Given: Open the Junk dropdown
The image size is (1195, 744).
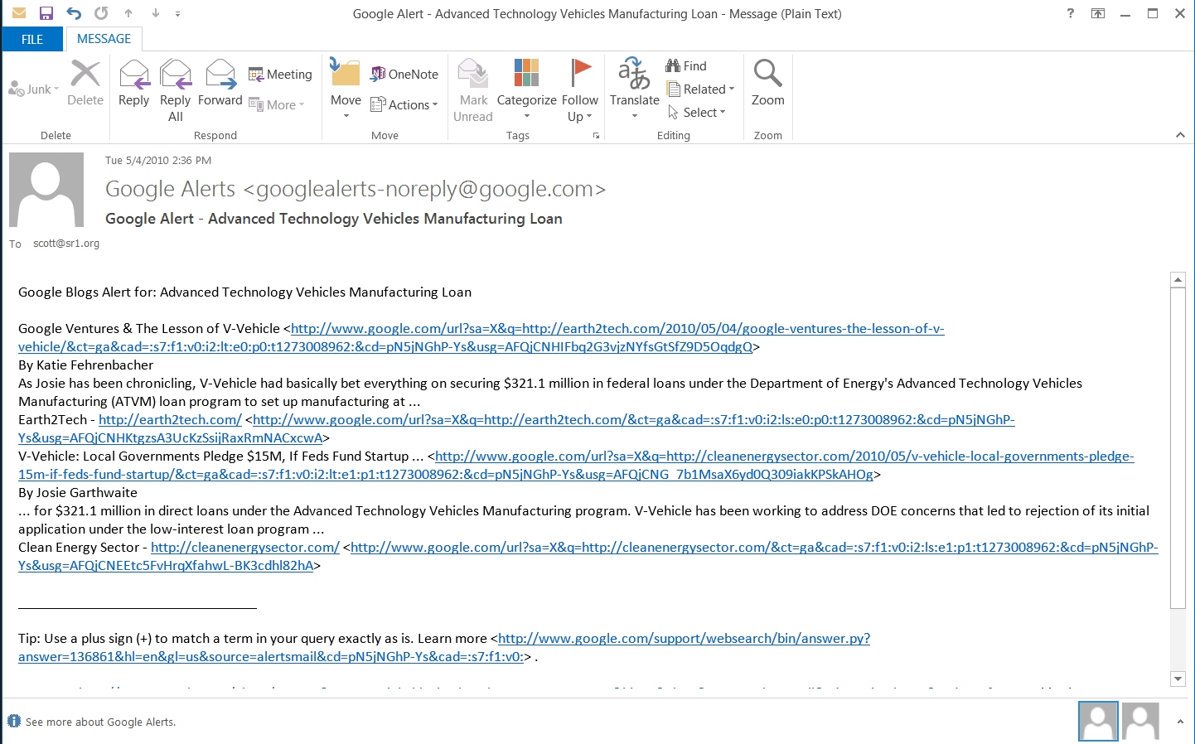Looking at the screenshot, I should click(x=34, y=89).
